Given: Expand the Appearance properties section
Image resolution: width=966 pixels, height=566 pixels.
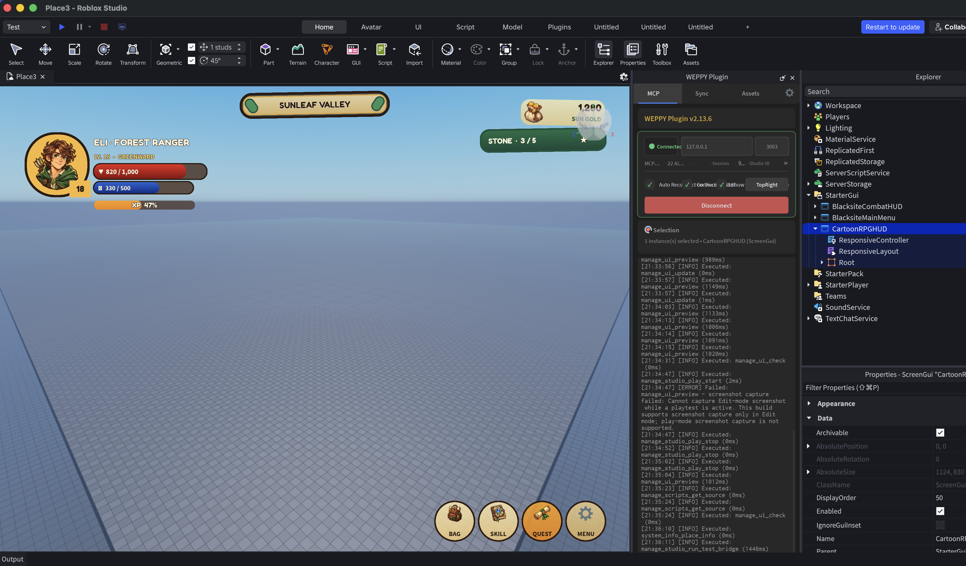Looking at the screenshot, I should [x=808, y=403].
